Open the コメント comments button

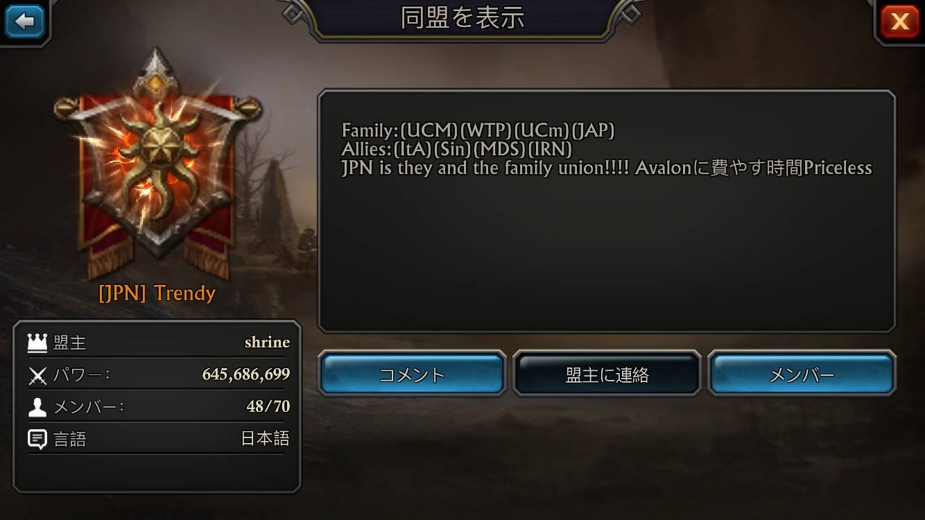coord(412,374)
